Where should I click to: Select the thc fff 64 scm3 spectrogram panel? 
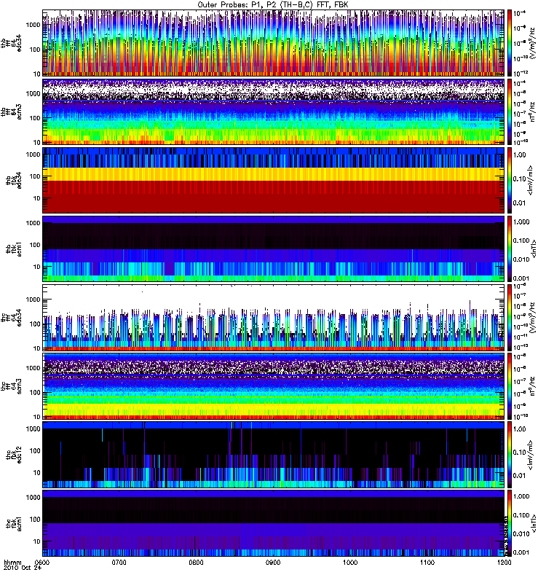(274, 386)
